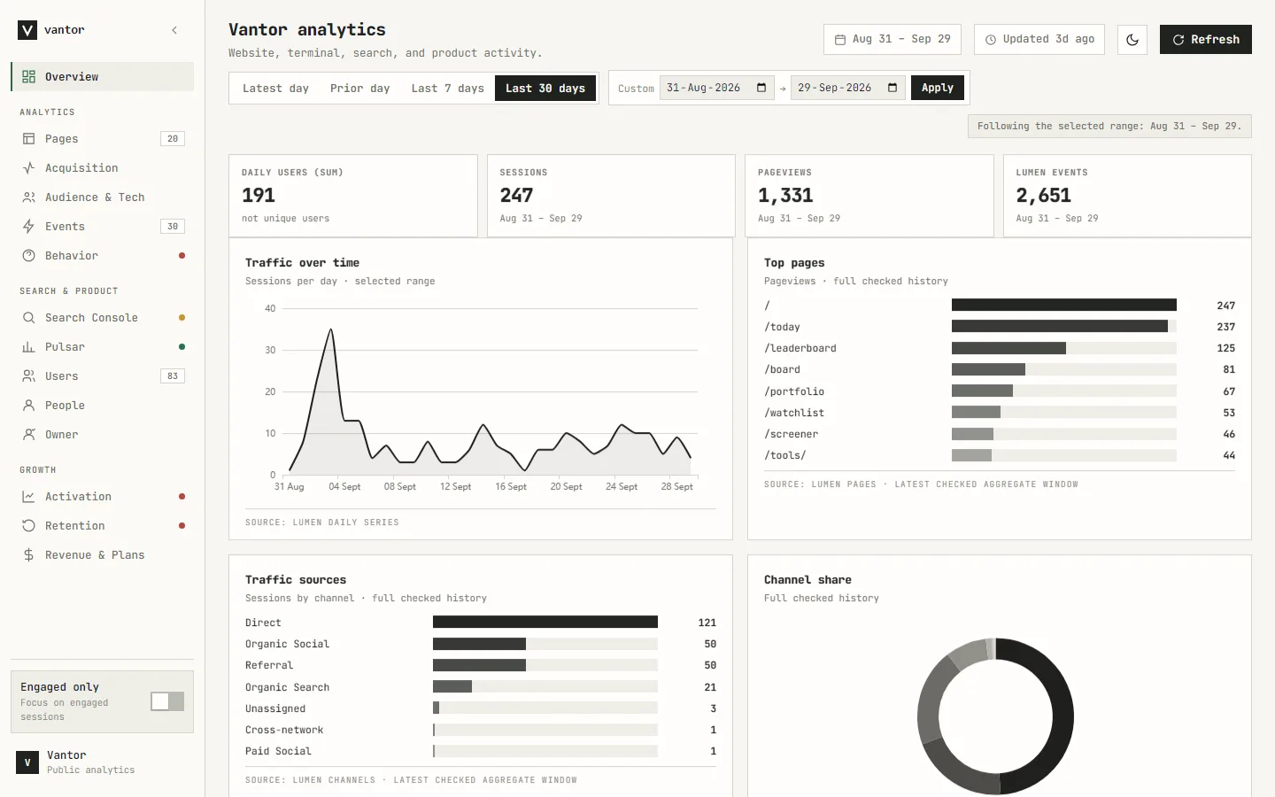The width and height of the screenshot is (1275, 797).
Task: Open calendar picker for 29-Sep-2026 end date
Action: (892, 88)
